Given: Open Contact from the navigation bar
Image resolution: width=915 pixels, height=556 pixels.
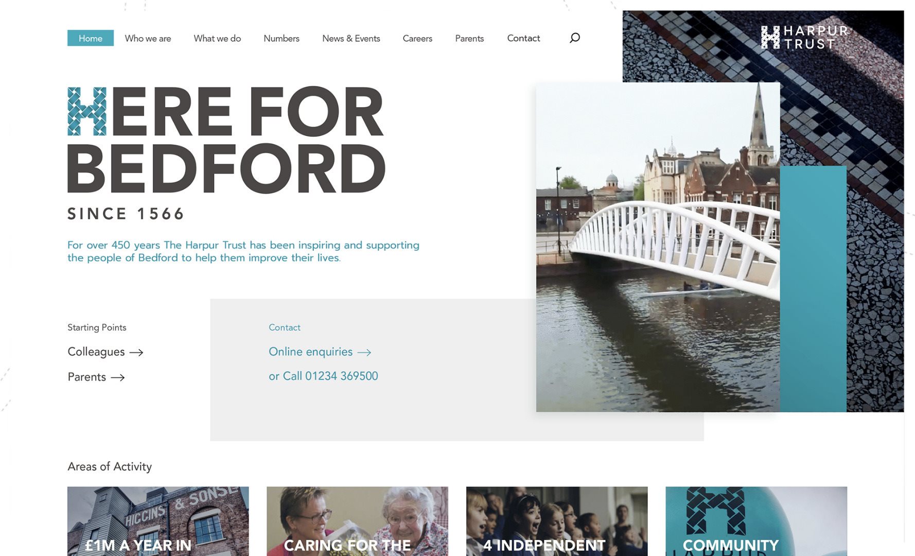Looking at the screenshot, I should (x=523, y=39).
